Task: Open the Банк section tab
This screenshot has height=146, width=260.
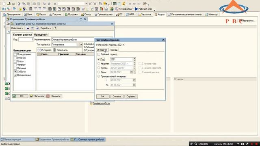Action: (x=28, y=15)
